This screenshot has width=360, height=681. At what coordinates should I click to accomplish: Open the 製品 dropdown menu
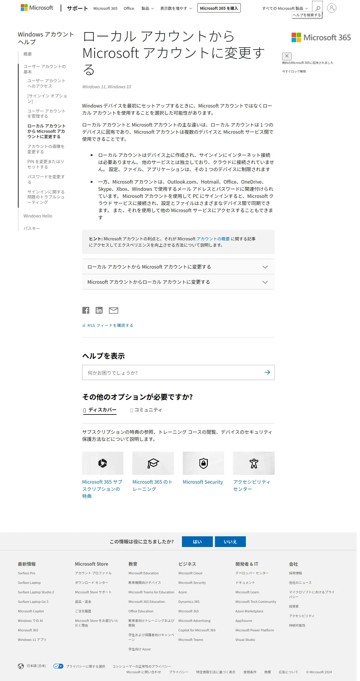click(x=147, y=8)
